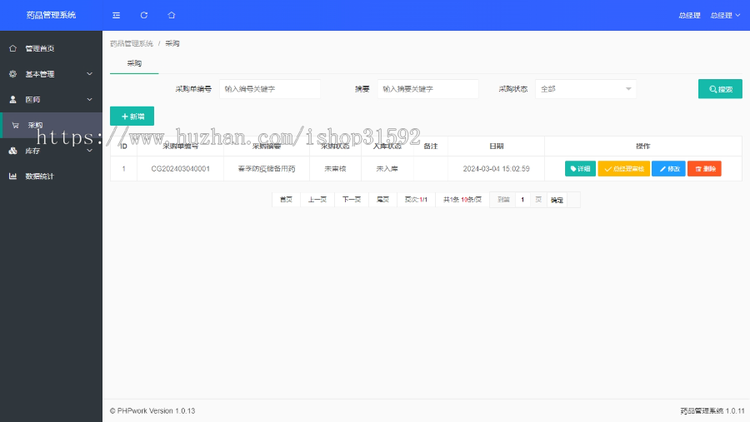Go to 下一页 in pagination
Image resolution: width=750 pixels, height=422 pixels.
[x=352, y=200]
